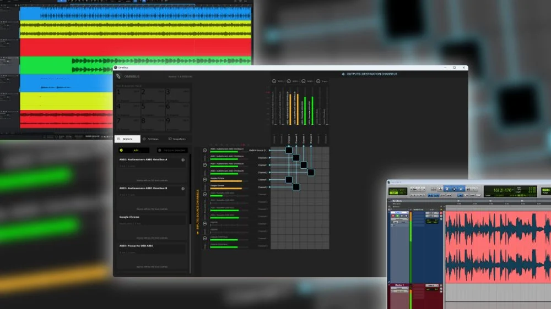This screenshot has width=551, height=309.
Task: Collapse the lowest input source group
Action: (205, 239)
